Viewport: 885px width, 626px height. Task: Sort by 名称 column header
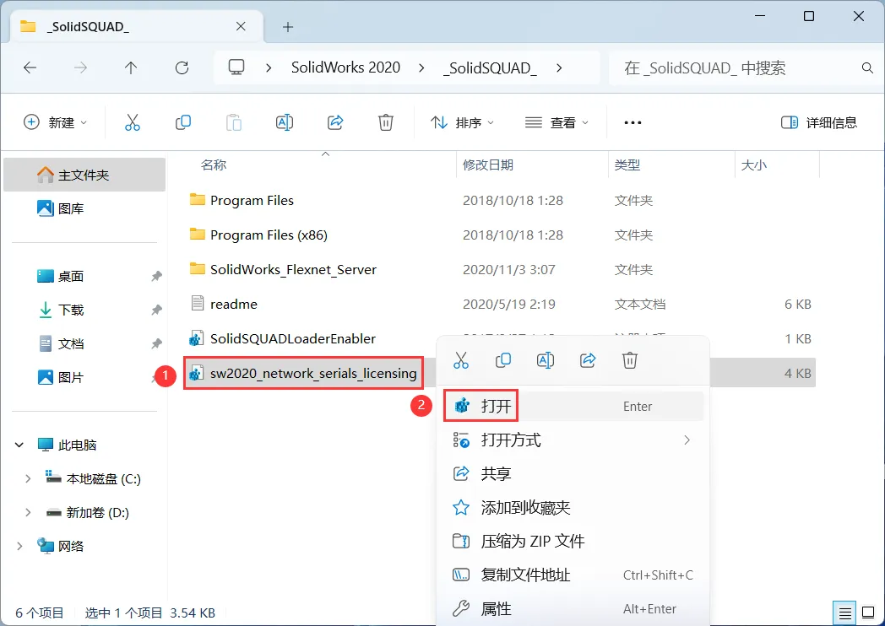point(214,165)
